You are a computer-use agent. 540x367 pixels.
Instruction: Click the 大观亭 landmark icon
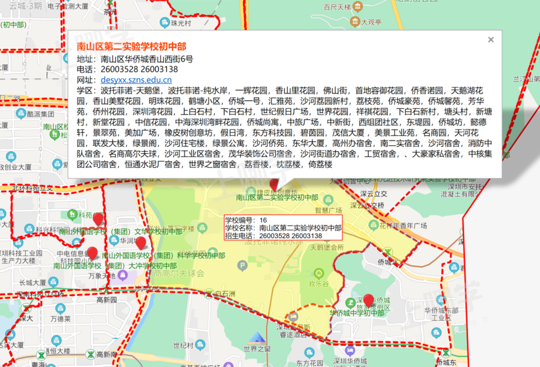(x=355, y=22)
